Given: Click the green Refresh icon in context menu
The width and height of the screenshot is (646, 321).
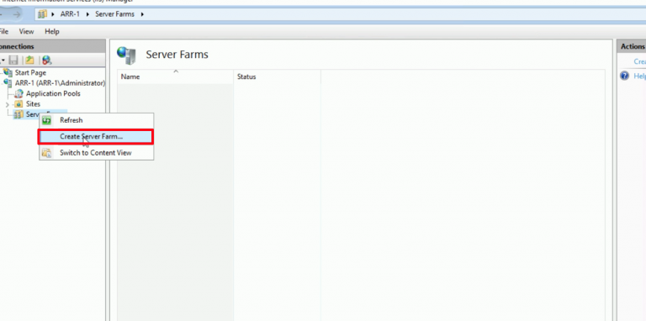Looking at the screenshot, I should click(47, 120).
